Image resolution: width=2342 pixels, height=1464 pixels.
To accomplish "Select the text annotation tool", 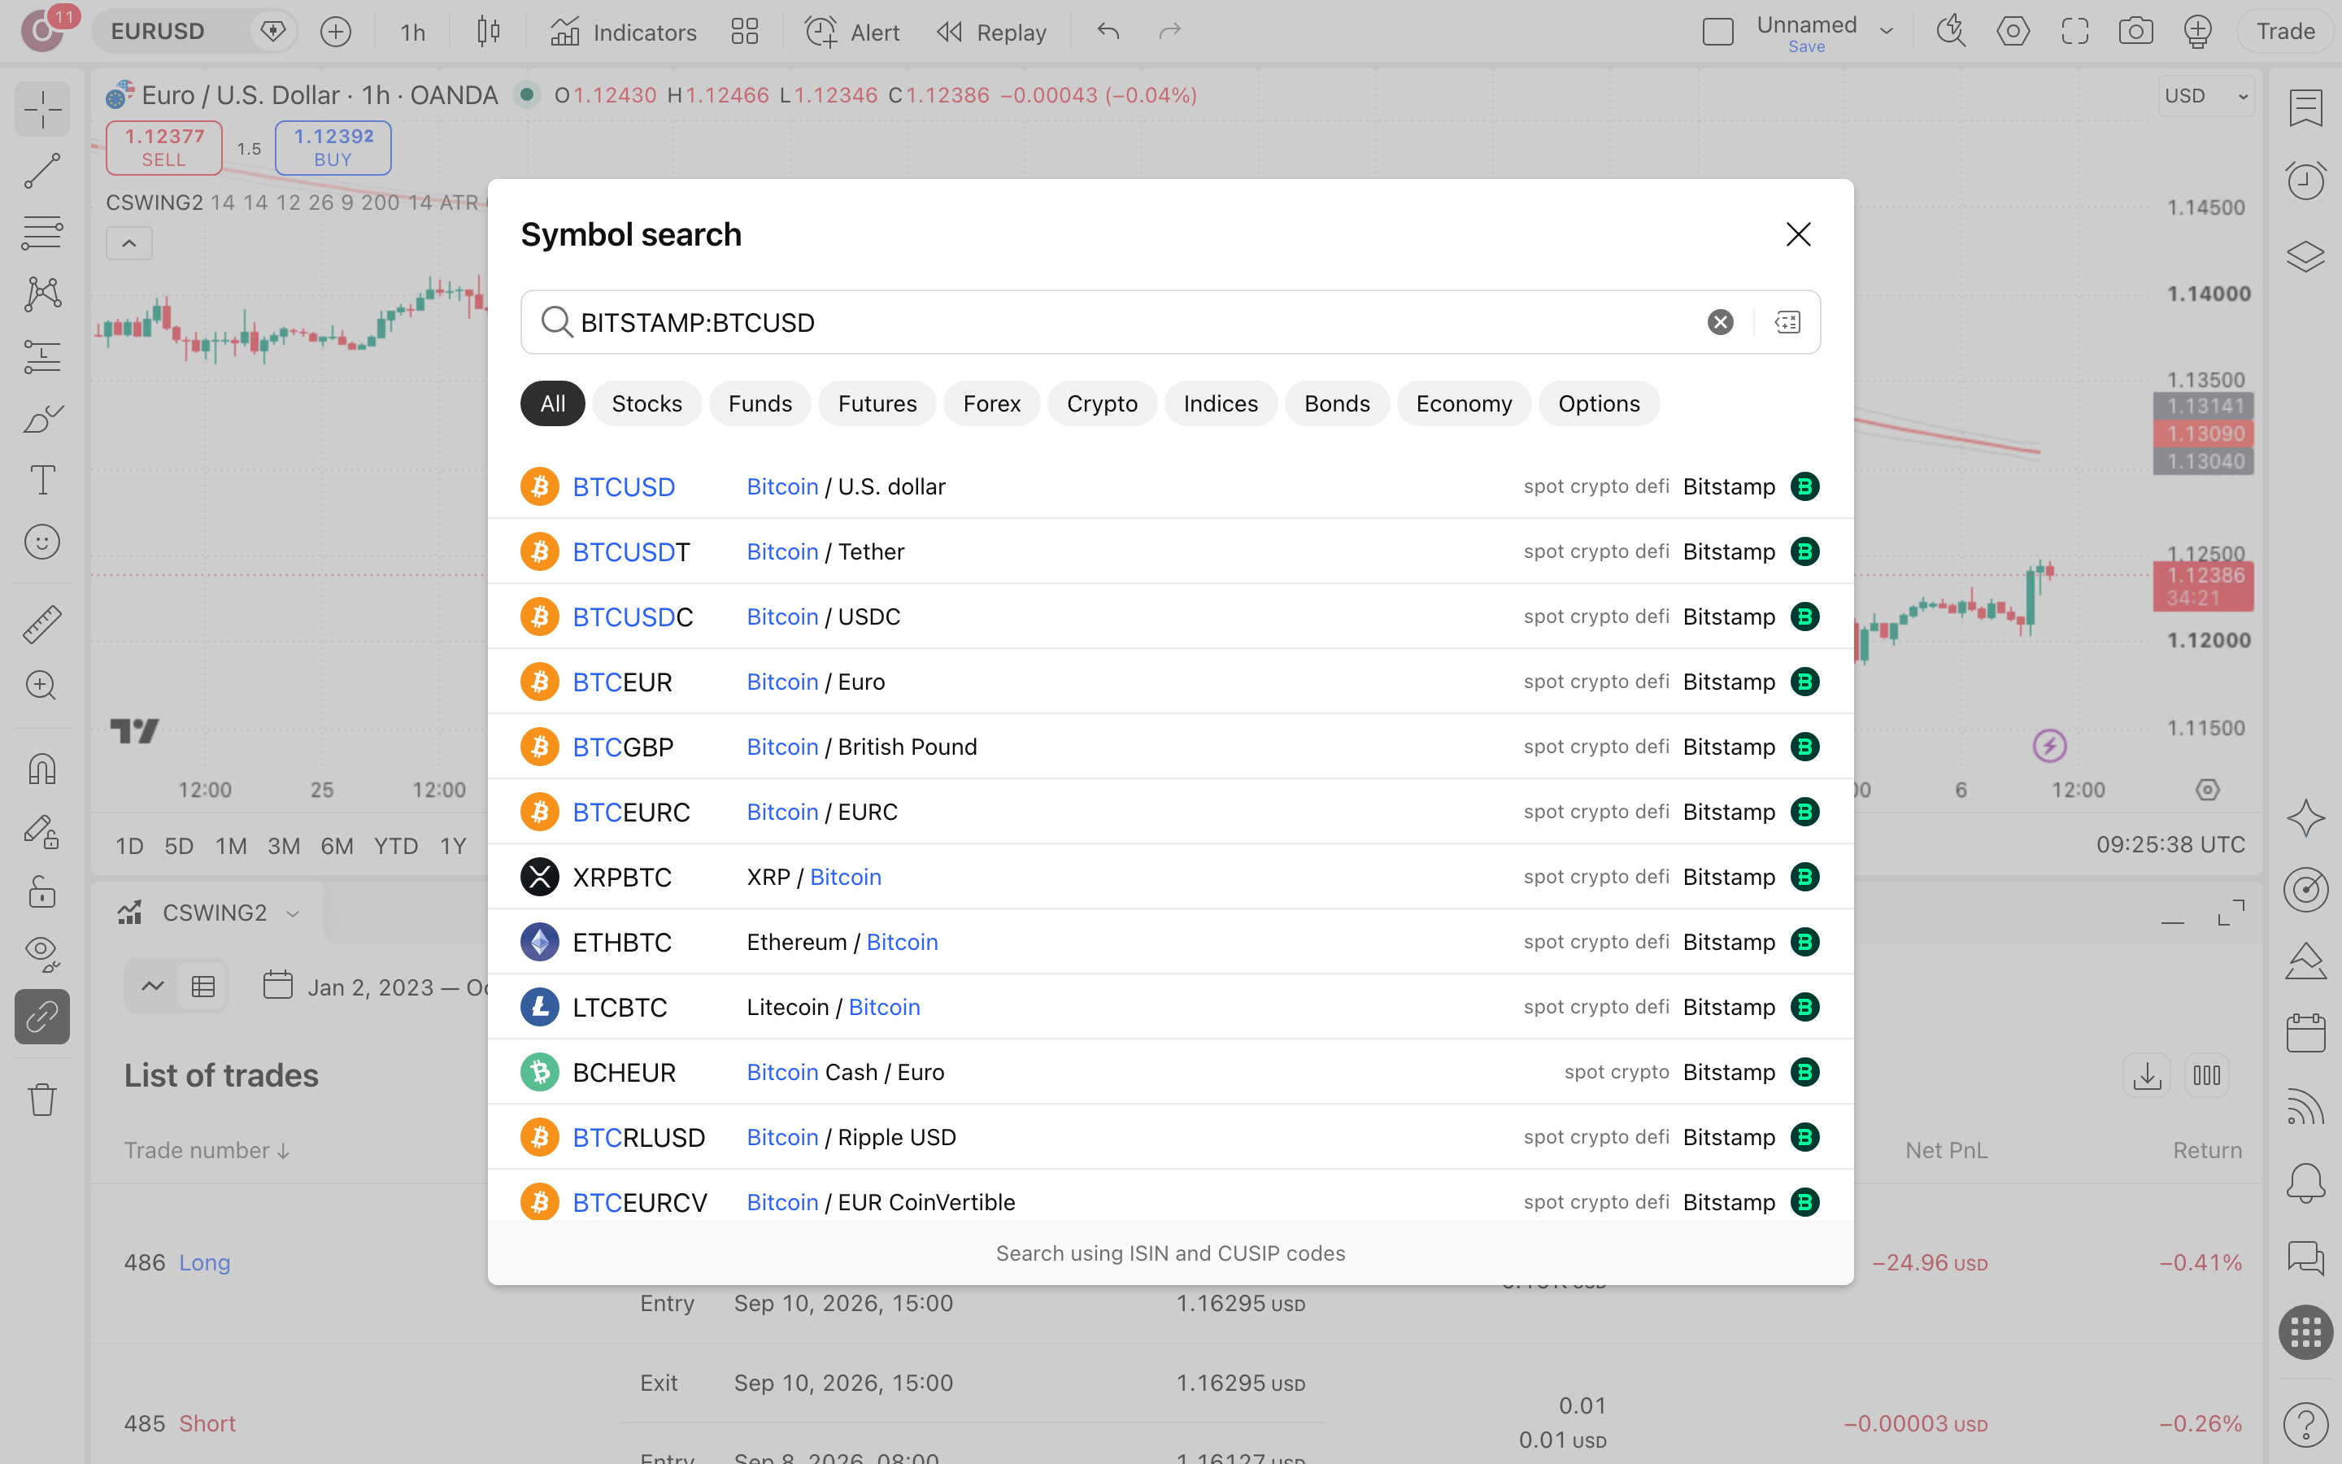I will point(41,480).
